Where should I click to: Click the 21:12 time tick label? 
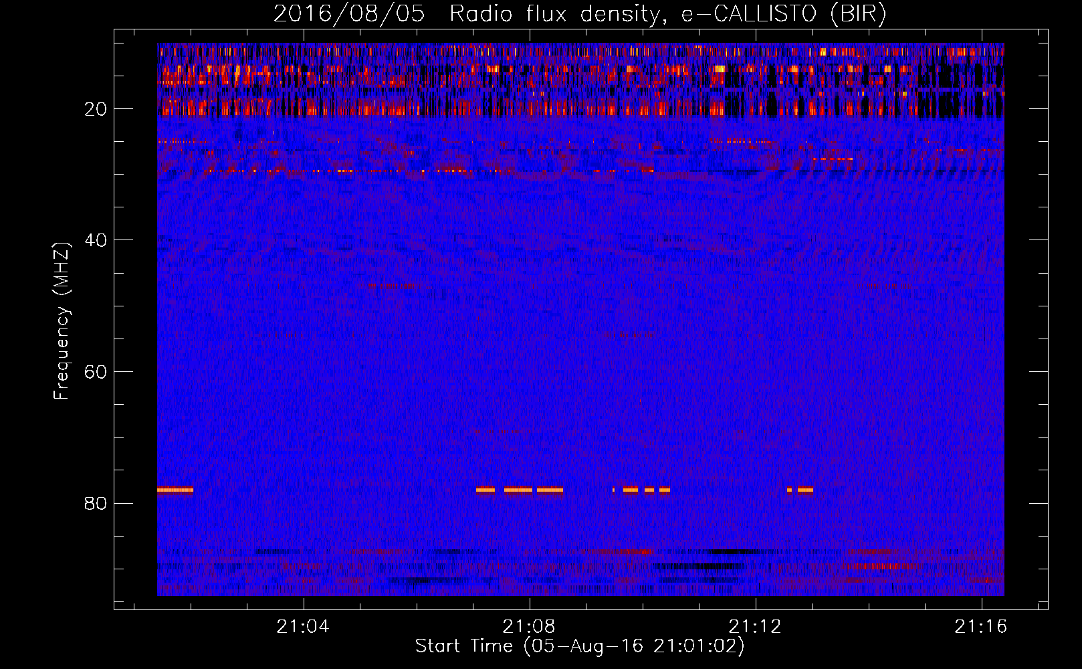coord(755,627)
